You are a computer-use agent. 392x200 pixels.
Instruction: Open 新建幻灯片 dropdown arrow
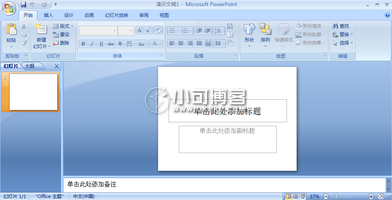click(x=49, y=47)
